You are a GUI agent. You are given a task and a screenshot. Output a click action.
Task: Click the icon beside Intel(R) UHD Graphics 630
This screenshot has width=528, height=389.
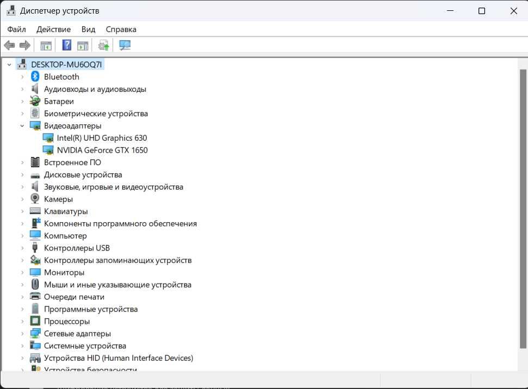pos(48,137)
